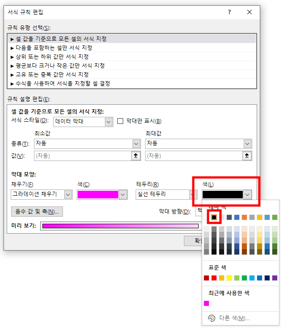Select 다음을 포함하는 셀만 서식 지정 rule type
Viewport: 283px width, 329px height.
132,48
